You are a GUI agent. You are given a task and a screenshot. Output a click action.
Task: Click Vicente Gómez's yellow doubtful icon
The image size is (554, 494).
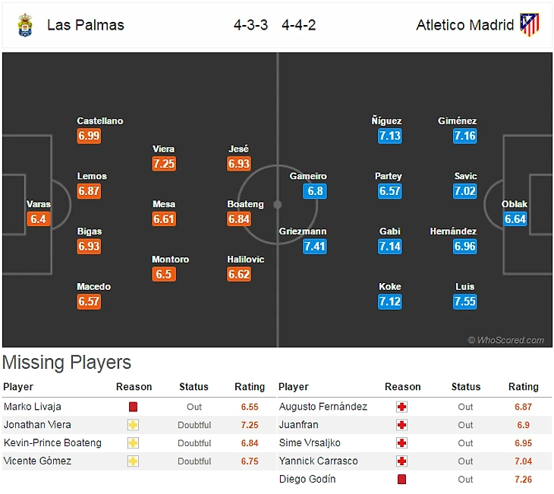click(x=134, y=461)
